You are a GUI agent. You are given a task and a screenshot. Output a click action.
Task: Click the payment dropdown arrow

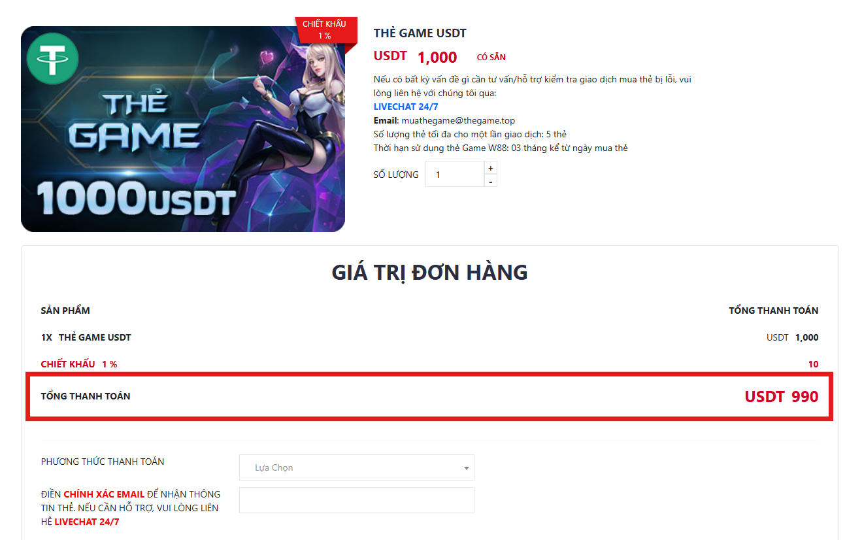coord(467,468)
